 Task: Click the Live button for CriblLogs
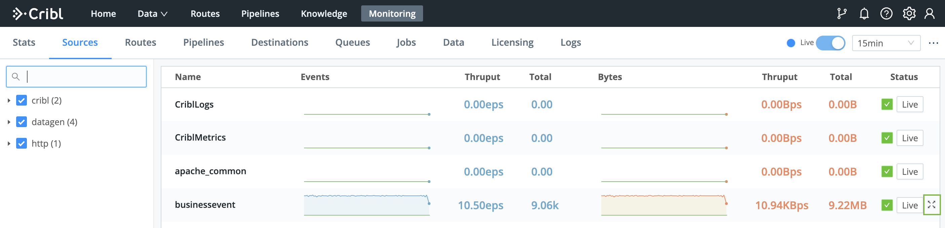coord(910,105)
